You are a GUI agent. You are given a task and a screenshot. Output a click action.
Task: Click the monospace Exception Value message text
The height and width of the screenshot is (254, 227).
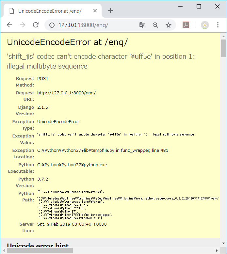point(116,135)
